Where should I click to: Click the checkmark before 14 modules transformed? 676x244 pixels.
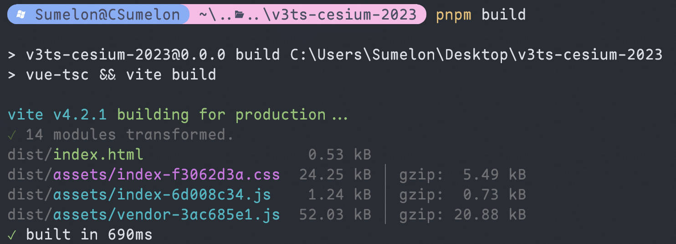point(12,134)
